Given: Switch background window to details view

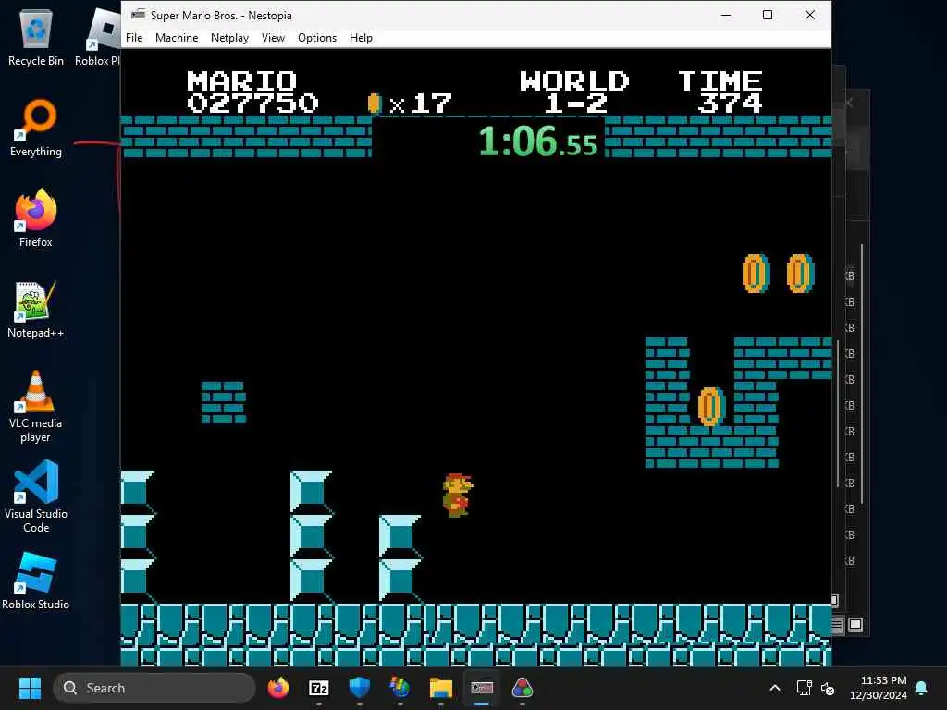Looking at the screenshot, I should click(837, 625).
